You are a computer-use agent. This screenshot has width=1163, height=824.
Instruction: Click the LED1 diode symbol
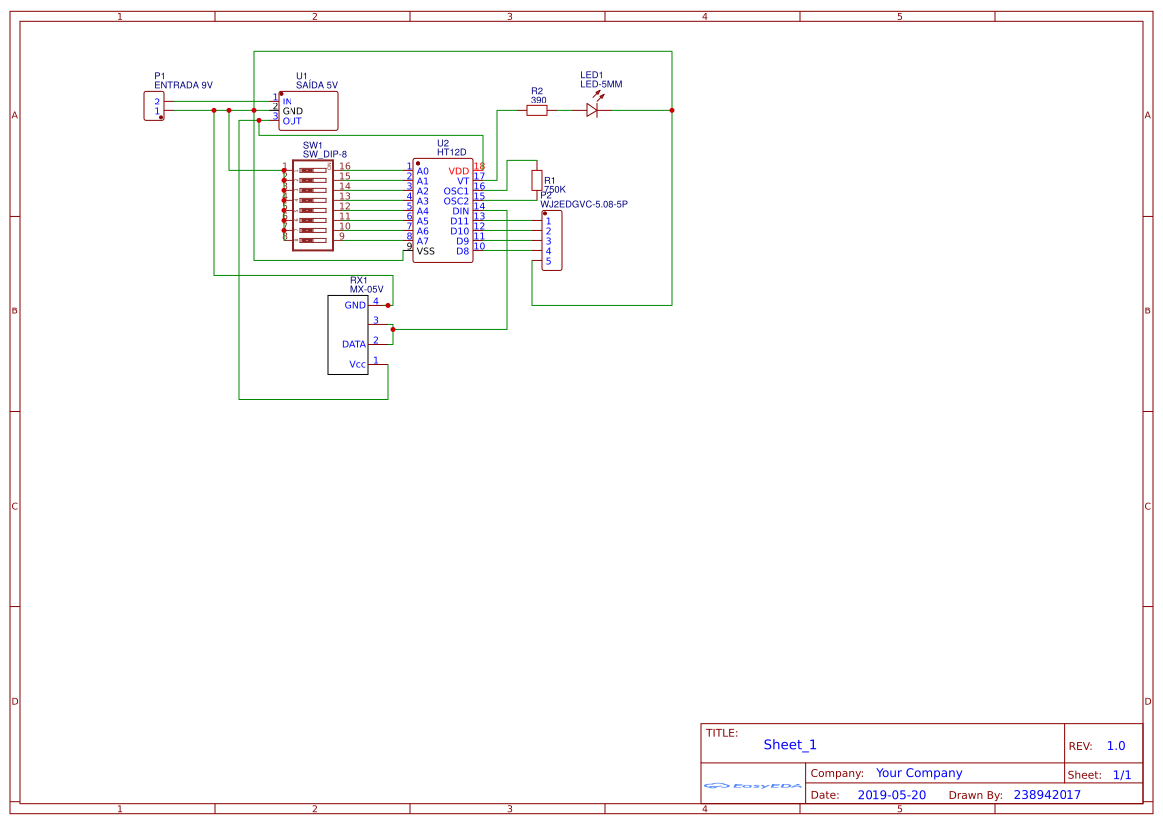coord(592,110)
